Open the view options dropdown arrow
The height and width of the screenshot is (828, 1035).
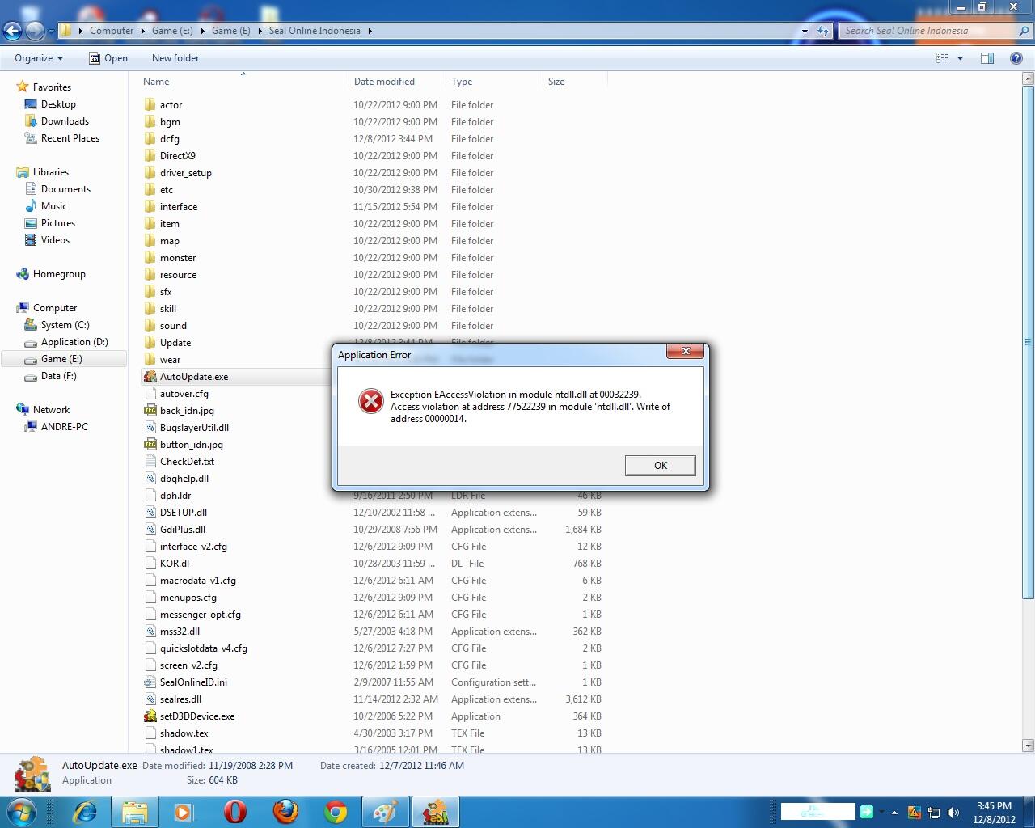[x=960, y=58]
